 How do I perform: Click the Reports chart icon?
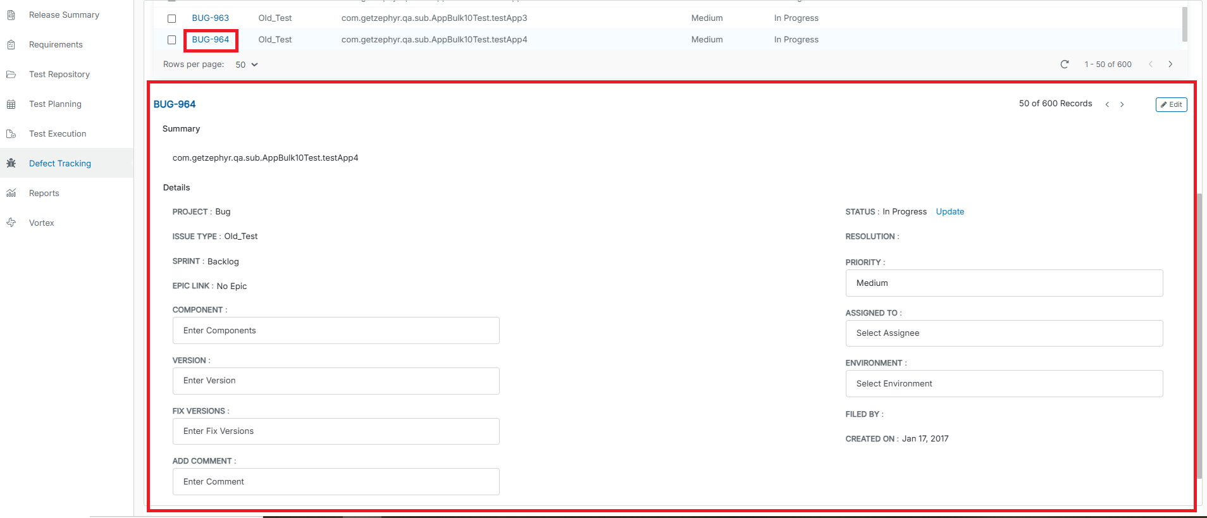coord(11,193)
